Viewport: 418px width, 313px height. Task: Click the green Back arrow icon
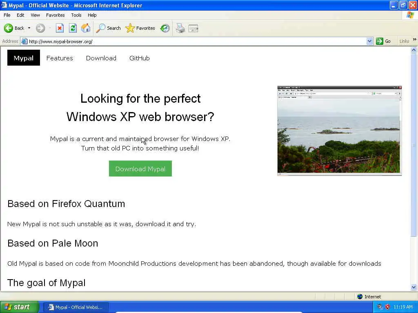(x=9, y=28)
